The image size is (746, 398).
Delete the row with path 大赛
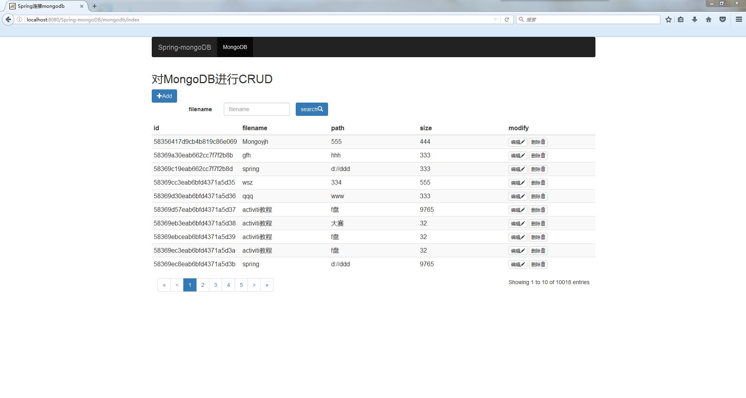538,223
